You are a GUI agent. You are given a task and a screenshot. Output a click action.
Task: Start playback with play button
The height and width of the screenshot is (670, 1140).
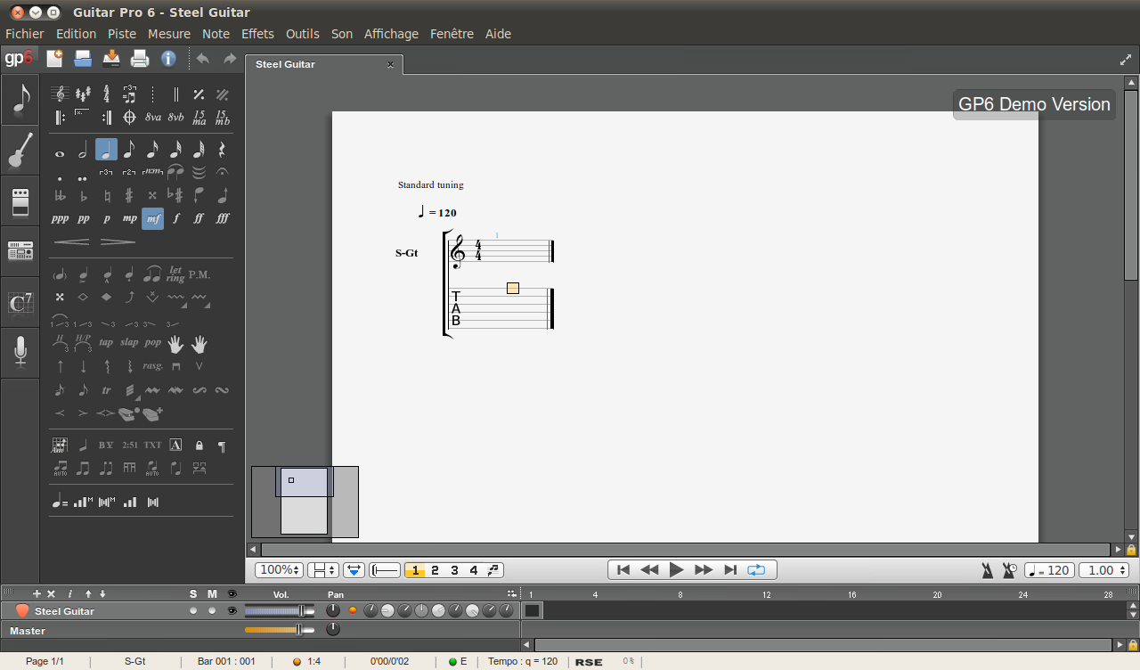(676, 570)
